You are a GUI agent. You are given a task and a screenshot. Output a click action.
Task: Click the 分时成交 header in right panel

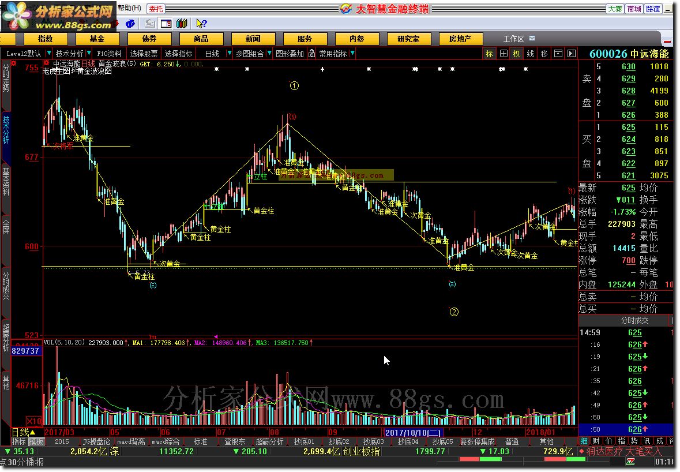tap(634, 320)
